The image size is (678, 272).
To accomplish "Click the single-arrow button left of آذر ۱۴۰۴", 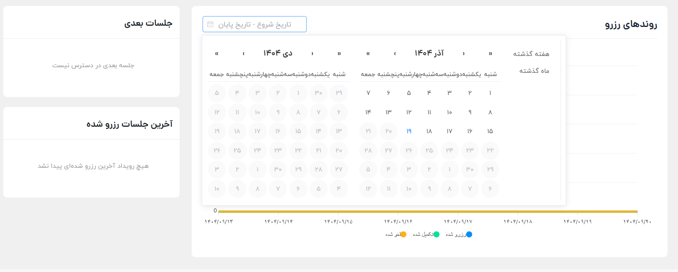I will [395, 54].
